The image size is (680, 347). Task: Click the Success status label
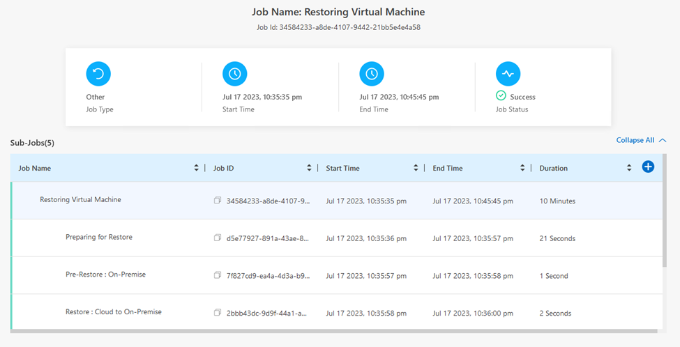tap(522, 97)
